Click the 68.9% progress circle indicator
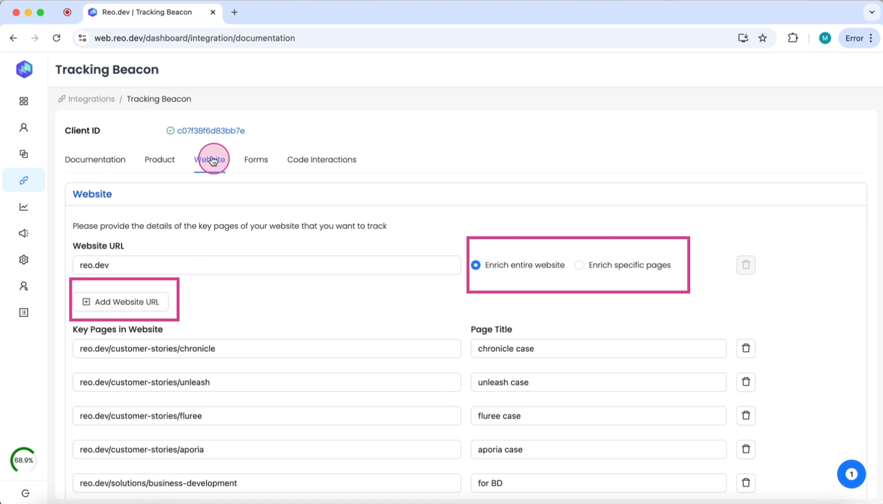Viewport: 883px width, 504px height. [x=23, y=460]
